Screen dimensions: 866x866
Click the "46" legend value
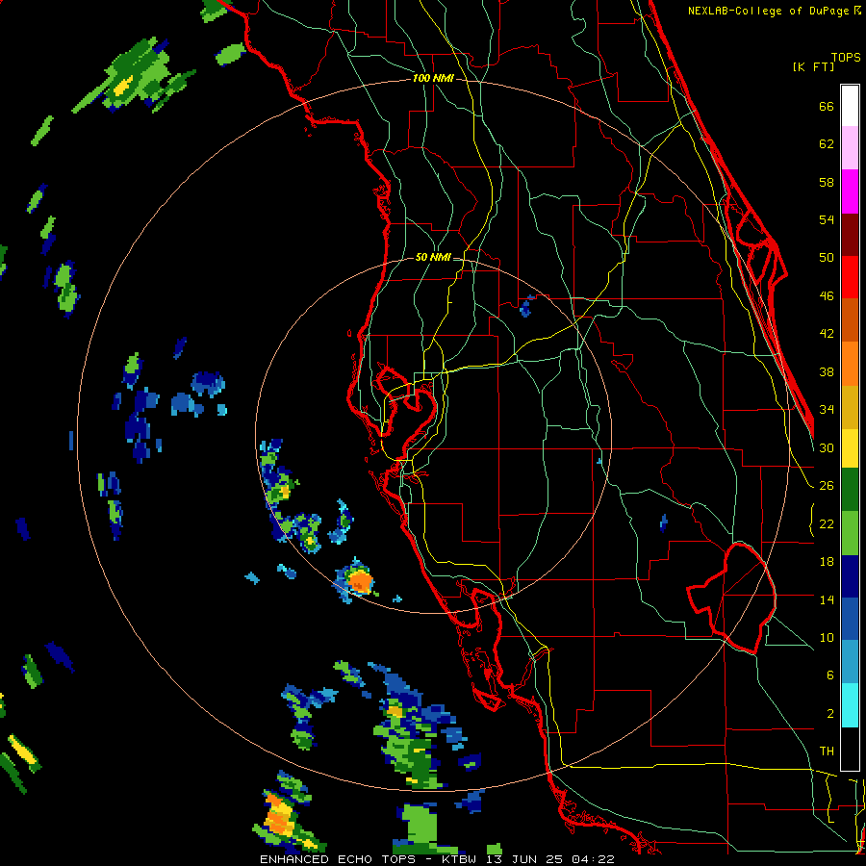coord(827,295)
